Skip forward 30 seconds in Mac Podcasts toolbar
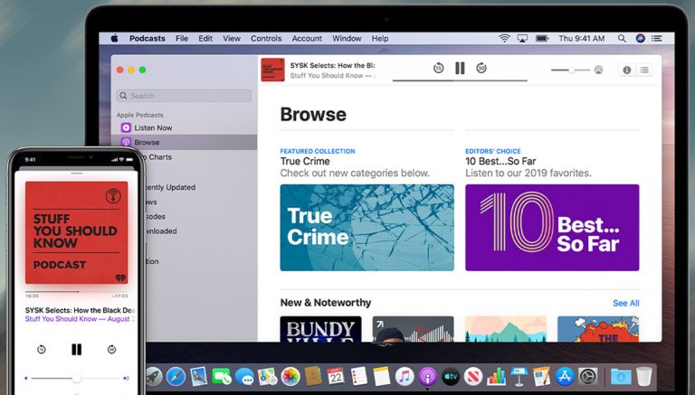The height and width of the screenshot is (395, 695). 481,68
